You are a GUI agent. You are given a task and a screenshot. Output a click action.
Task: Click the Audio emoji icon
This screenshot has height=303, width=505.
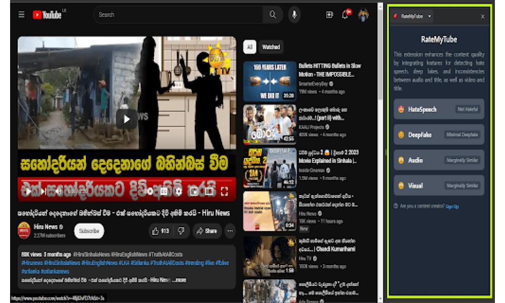(x=401, y=160)
